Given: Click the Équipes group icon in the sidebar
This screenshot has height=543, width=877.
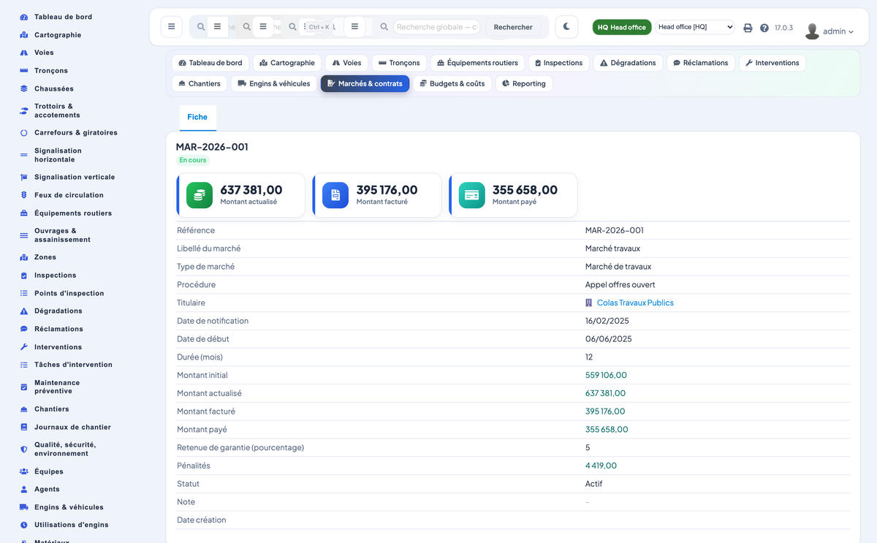Looking at the screenshot, I should 24,471.
